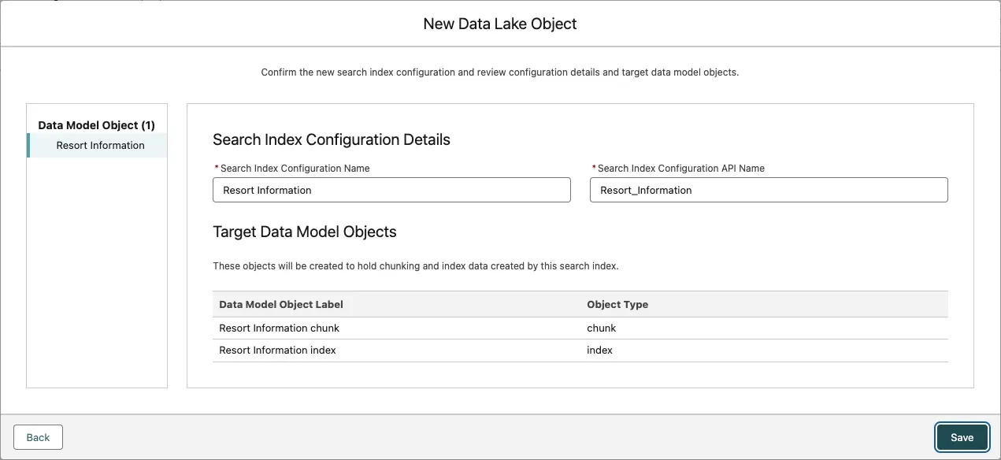Screen dimensions: 1001x460
Task: Select the Resort Information chunk row label
Action: (x=279, y=328)
